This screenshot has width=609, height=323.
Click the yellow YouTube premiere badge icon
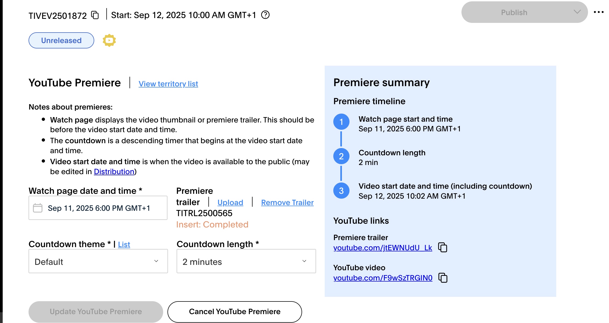[109, 40]
